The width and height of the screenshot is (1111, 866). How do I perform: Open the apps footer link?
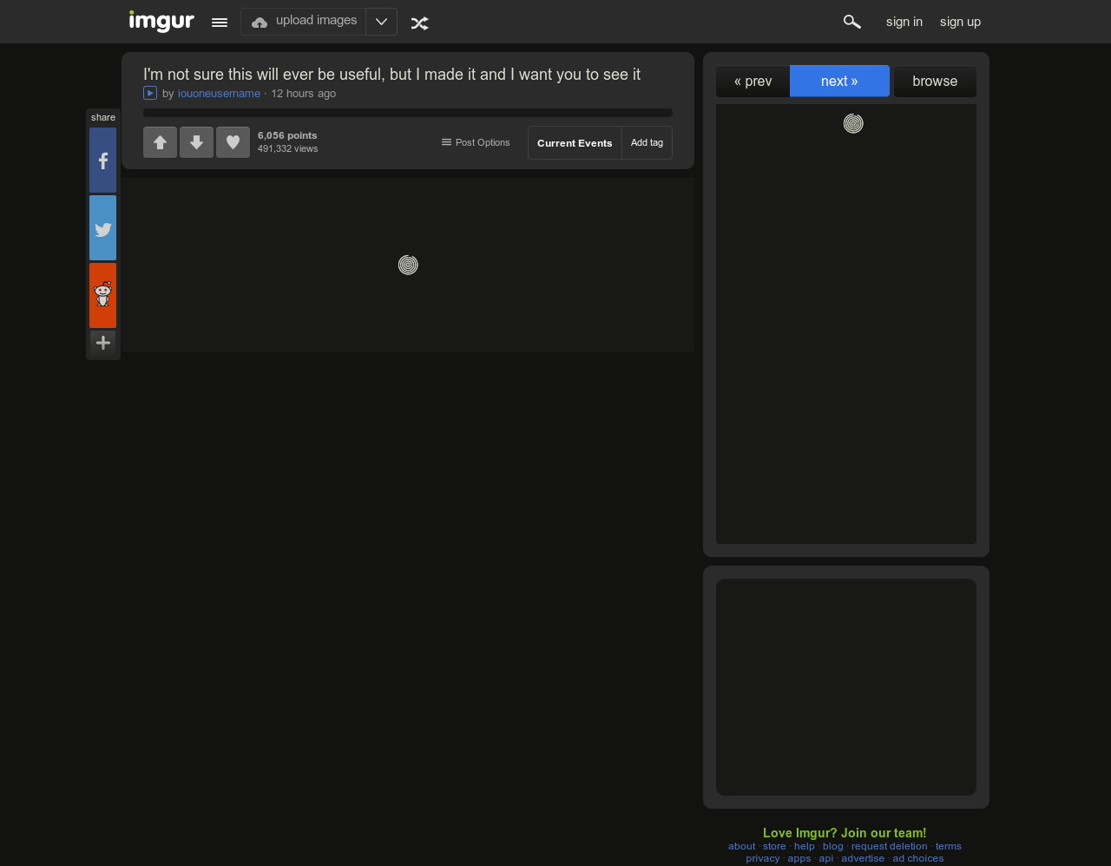point(799,858)
